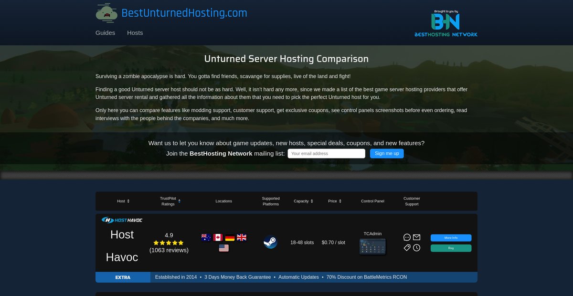
Task: Click the BestHosting Network logo
Action: pyautogui.click(x=446, y=23)
